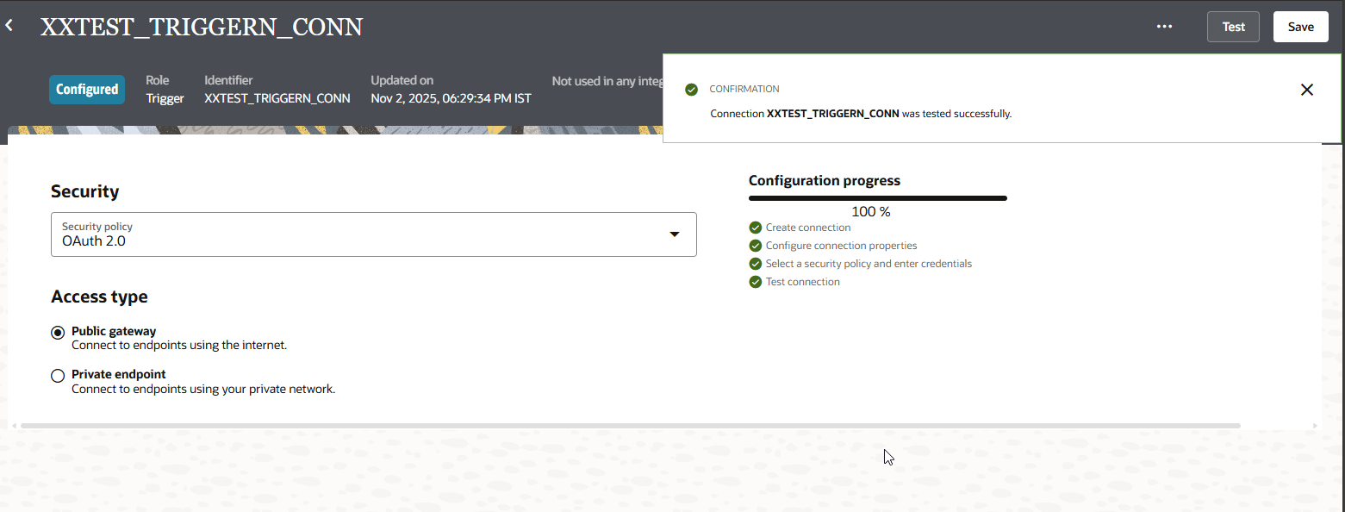
Task: Click the XXTEST_TRIGGERN_CONN page title
Action: tap(202, 27)
